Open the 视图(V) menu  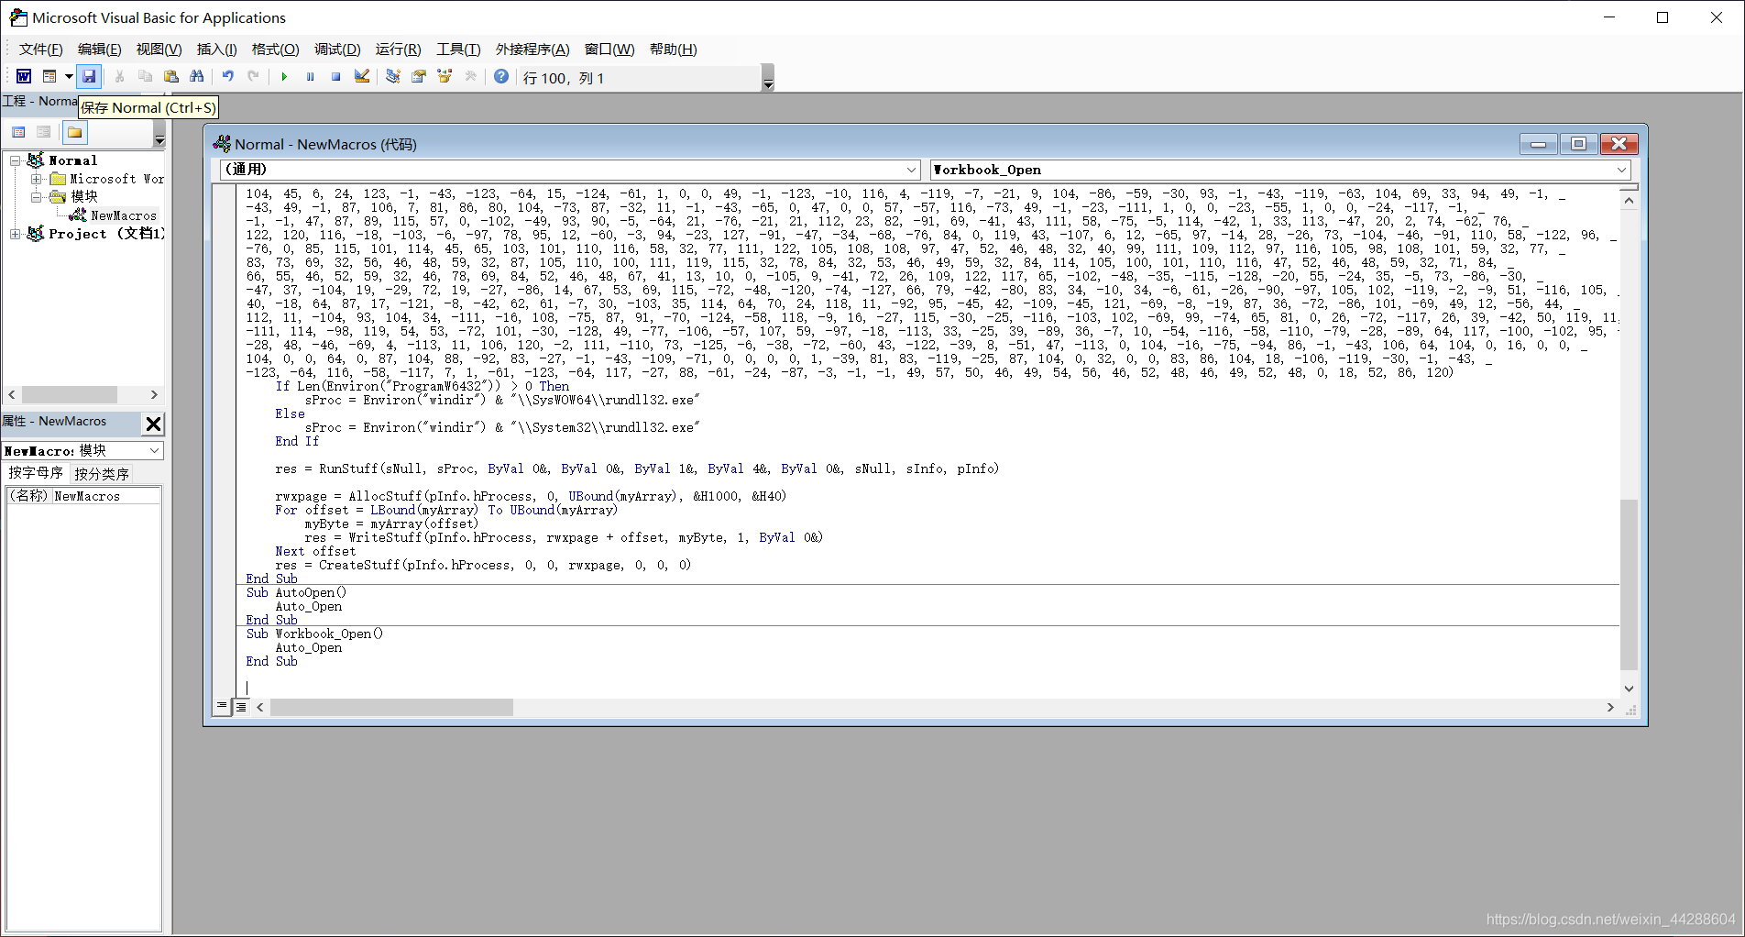pyautogui.click(x=159, y=50)
